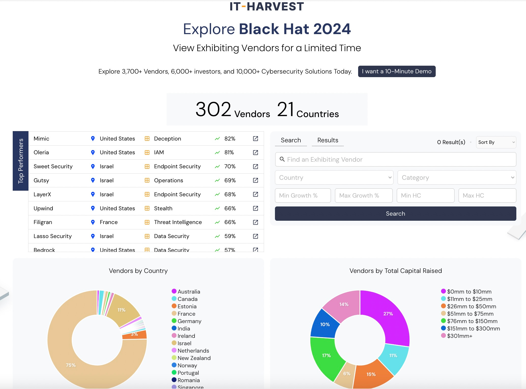Open Sweet Security external link icon
This screenshot has width=526, height=389.
tap(255, 166)
